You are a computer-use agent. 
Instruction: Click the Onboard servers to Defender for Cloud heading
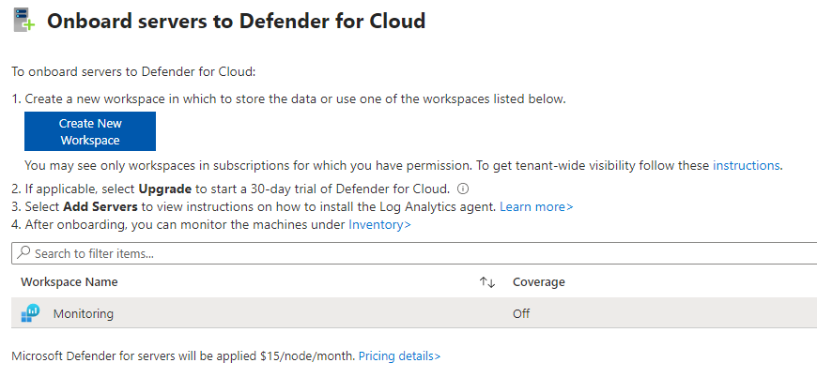(x=236, y=21)
